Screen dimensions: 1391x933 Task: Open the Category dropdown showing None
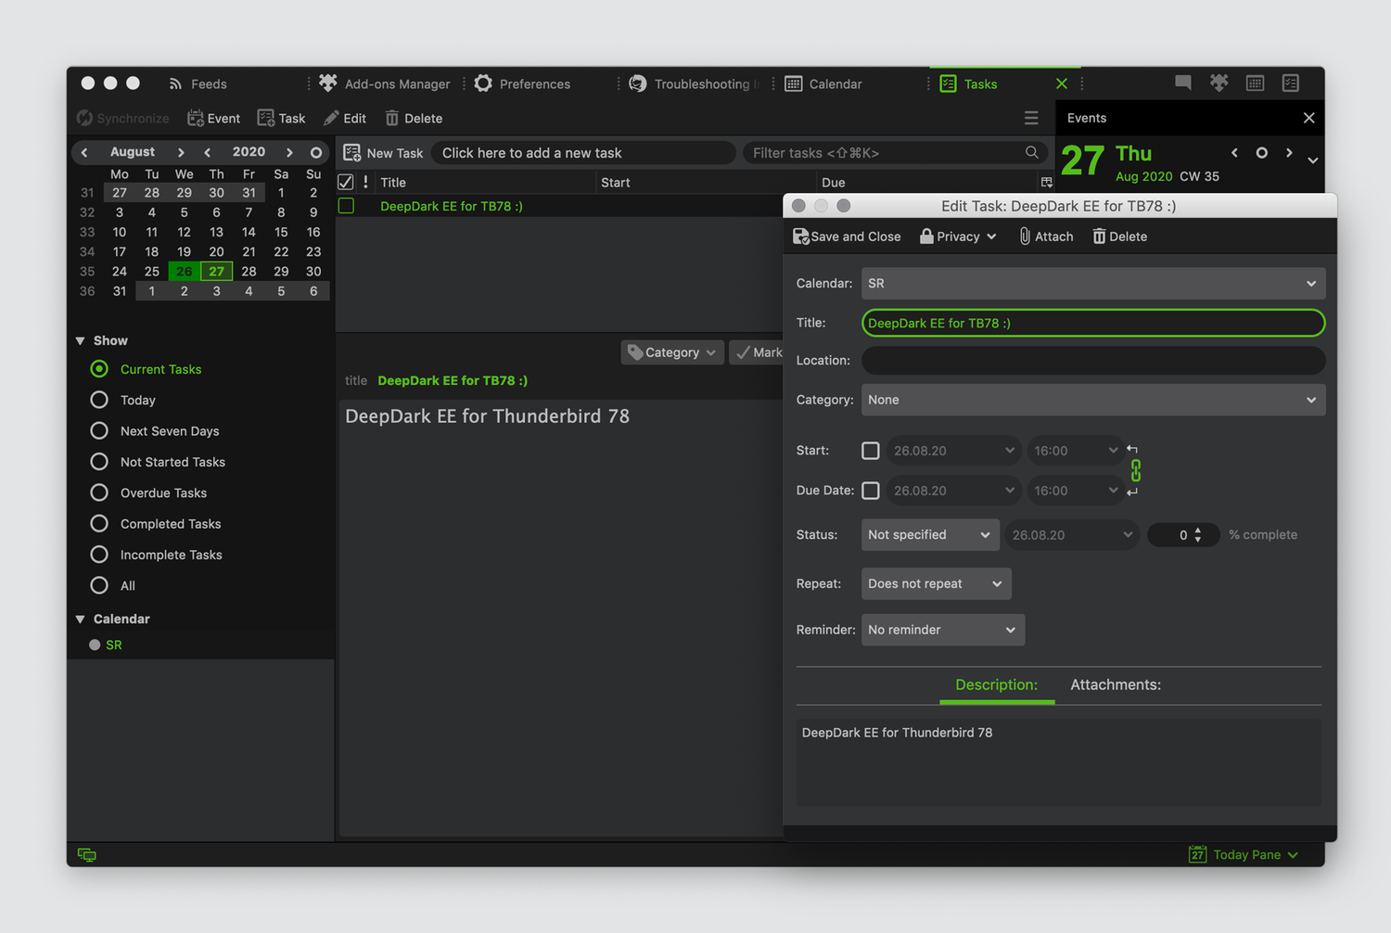click(x=1093, y=400)
